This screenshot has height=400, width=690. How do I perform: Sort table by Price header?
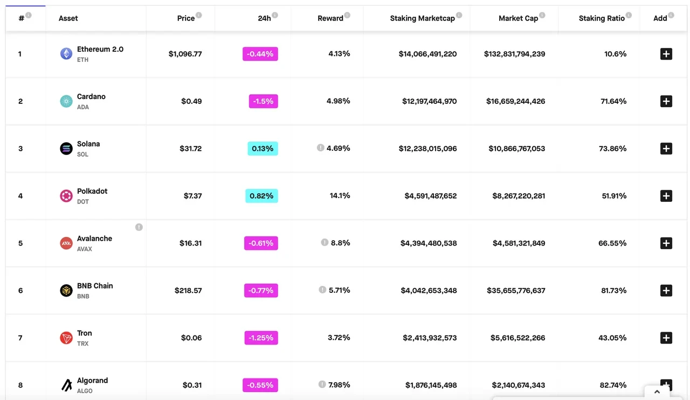pyautogui.click(x=185, y=18)
